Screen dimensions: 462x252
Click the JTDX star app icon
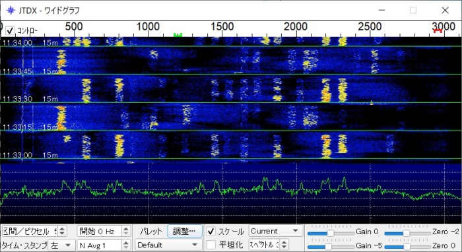[x=11, y=11]
